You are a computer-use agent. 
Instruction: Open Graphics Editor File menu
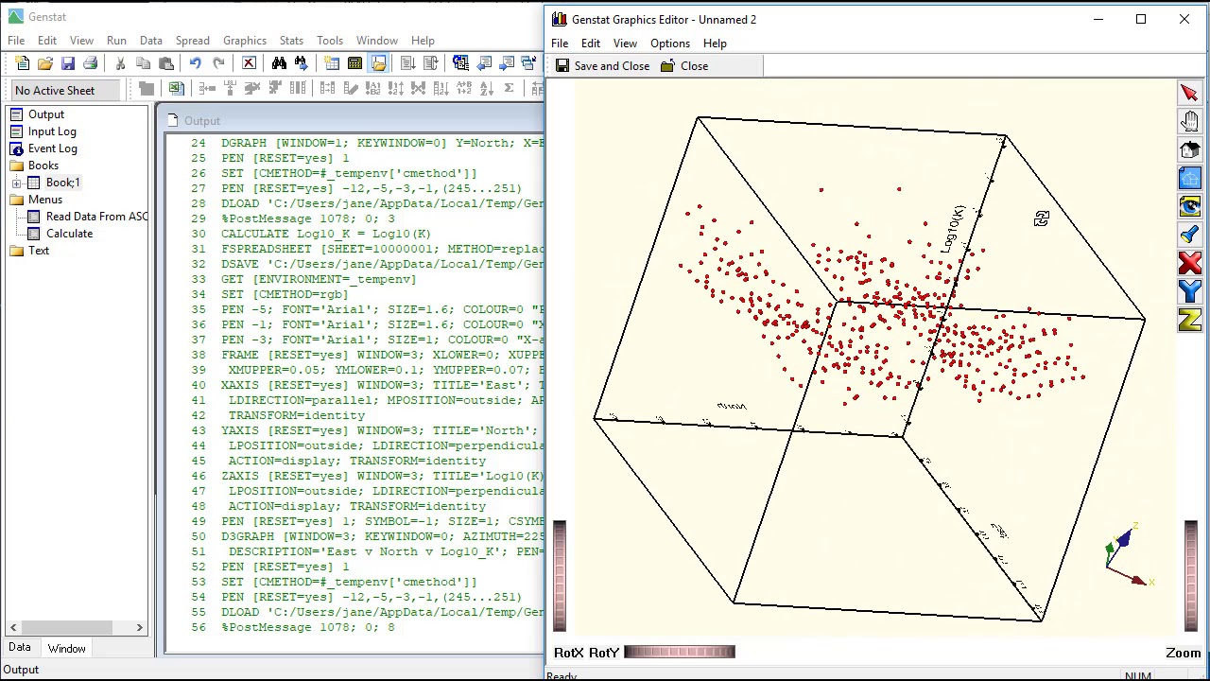coord(560,44)
